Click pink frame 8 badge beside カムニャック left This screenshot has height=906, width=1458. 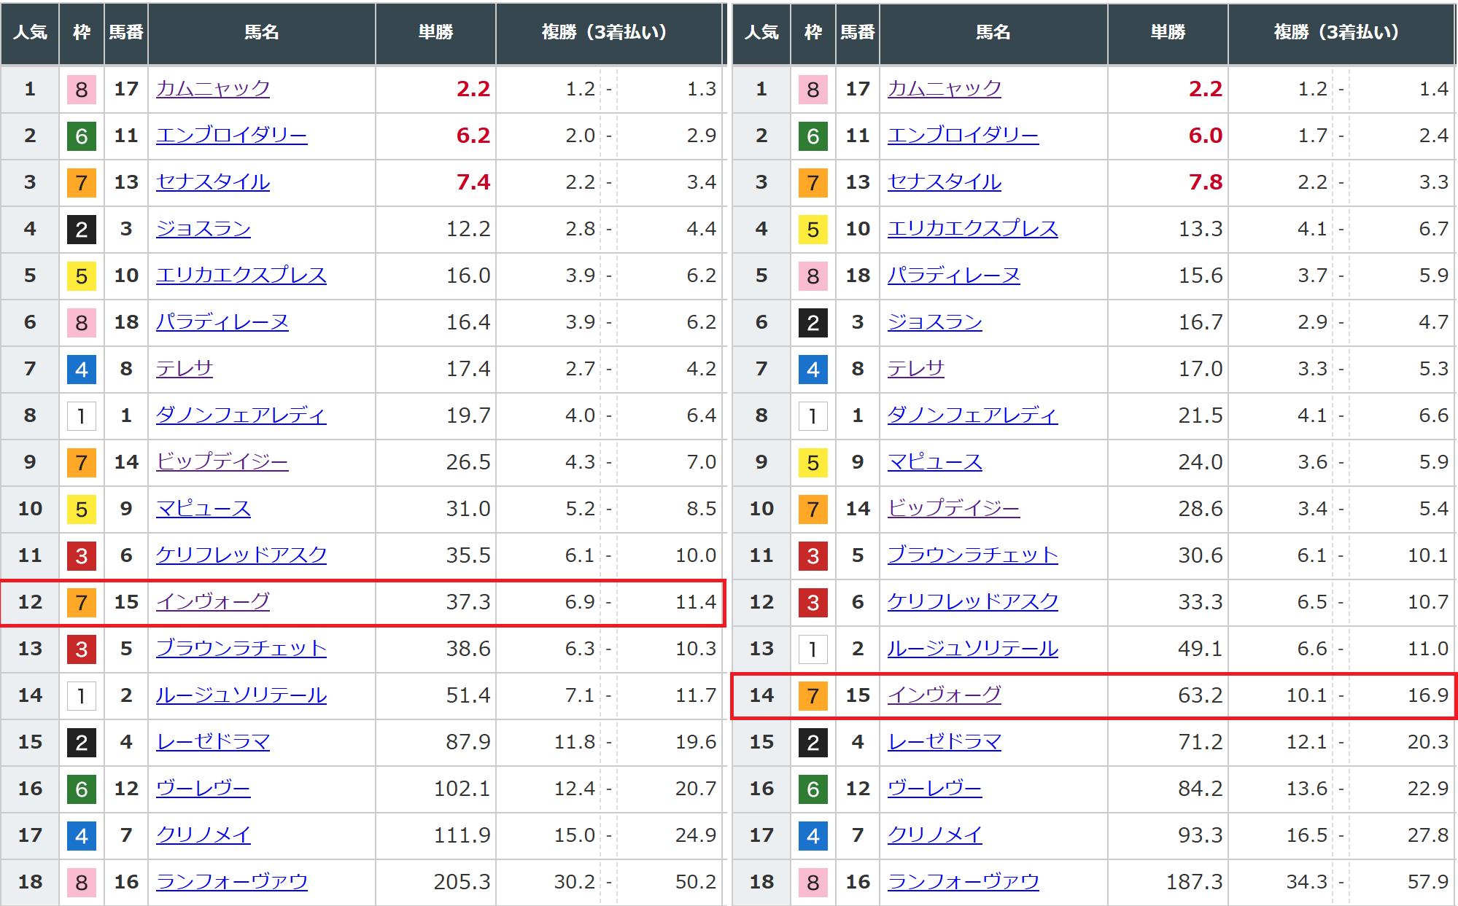82,90
